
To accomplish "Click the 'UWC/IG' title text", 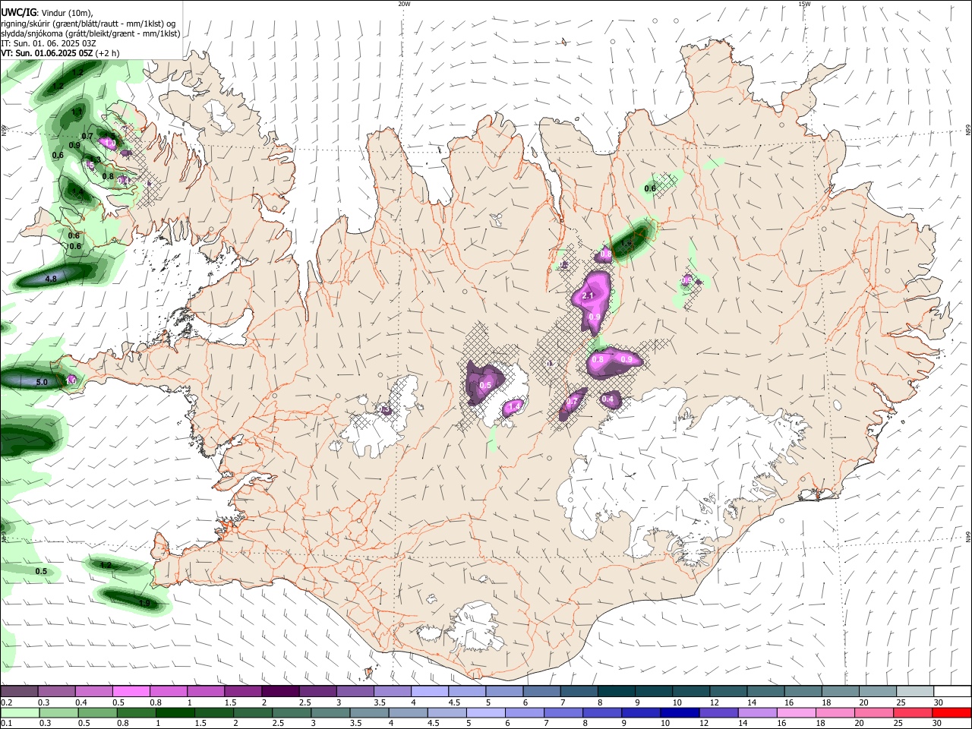I will [x=18, y=12].
